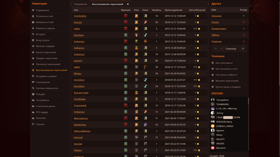Open PVE ладдер in navigation
Viewport: 280px width, 157px height.
42,112
